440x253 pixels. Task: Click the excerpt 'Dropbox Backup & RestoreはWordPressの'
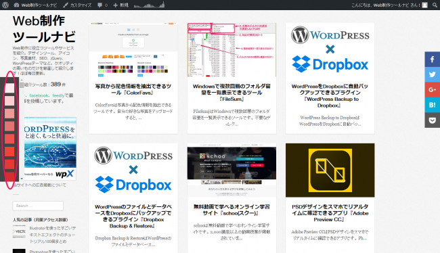(x=133, y=241)
